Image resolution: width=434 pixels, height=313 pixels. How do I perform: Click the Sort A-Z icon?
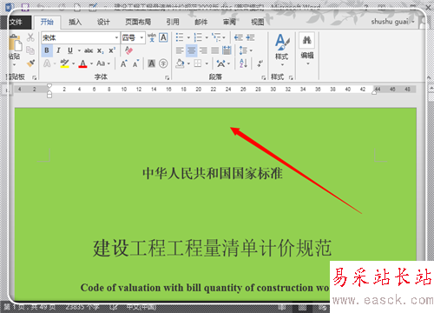point(243,63)
